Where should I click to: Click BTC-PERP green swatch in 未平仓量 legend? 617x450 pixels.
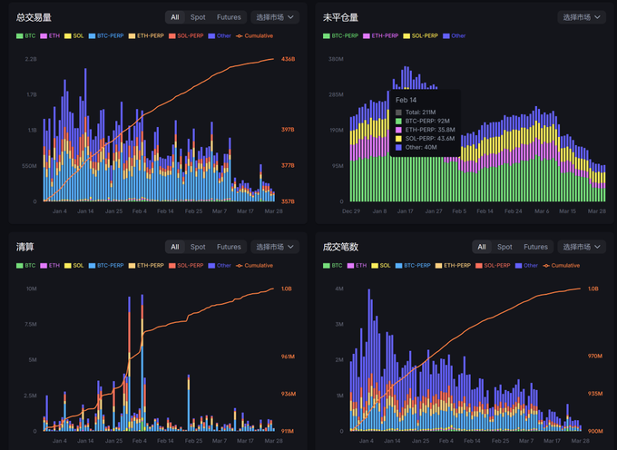(x=327, y=35)
